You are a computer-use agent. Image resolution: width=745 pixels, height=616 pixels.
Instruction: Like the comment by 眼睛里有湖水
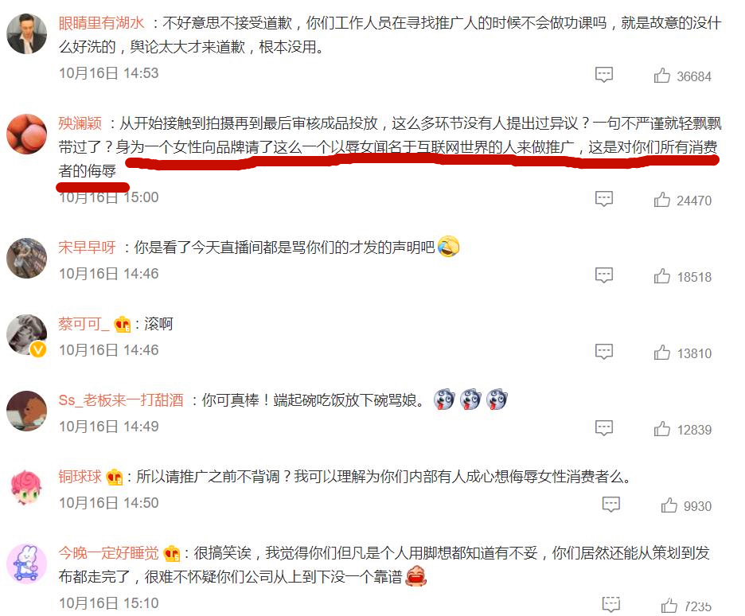pyautogui.click(x=661, y=76)
